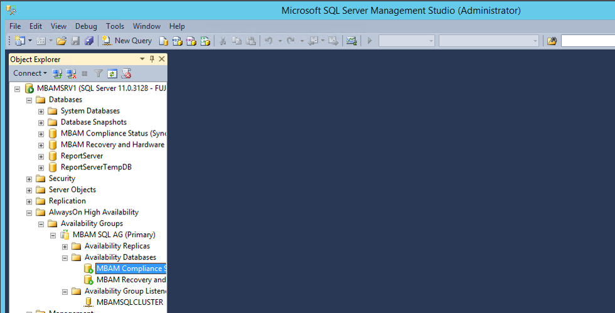Open the Undo history dropdown arrow
The image size is (615, 313).
[280, 41]
